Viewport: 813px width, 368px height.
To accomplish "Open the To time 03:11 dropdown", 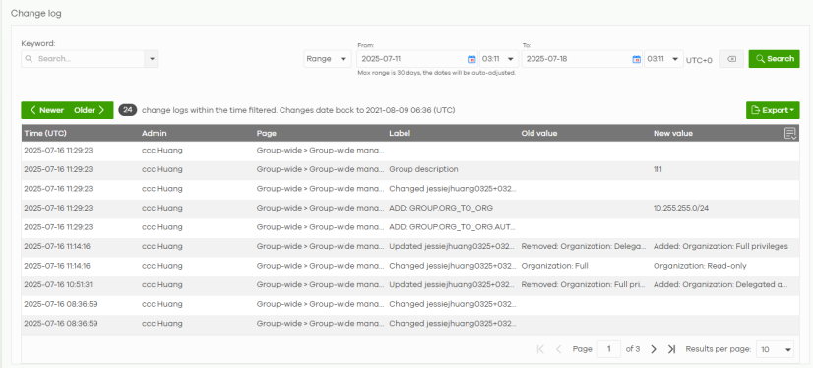I will tap(663, 59).
